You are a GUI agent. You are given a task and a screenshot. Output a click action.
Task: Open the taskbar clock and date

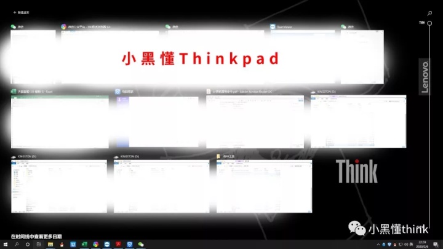(422, 245)
